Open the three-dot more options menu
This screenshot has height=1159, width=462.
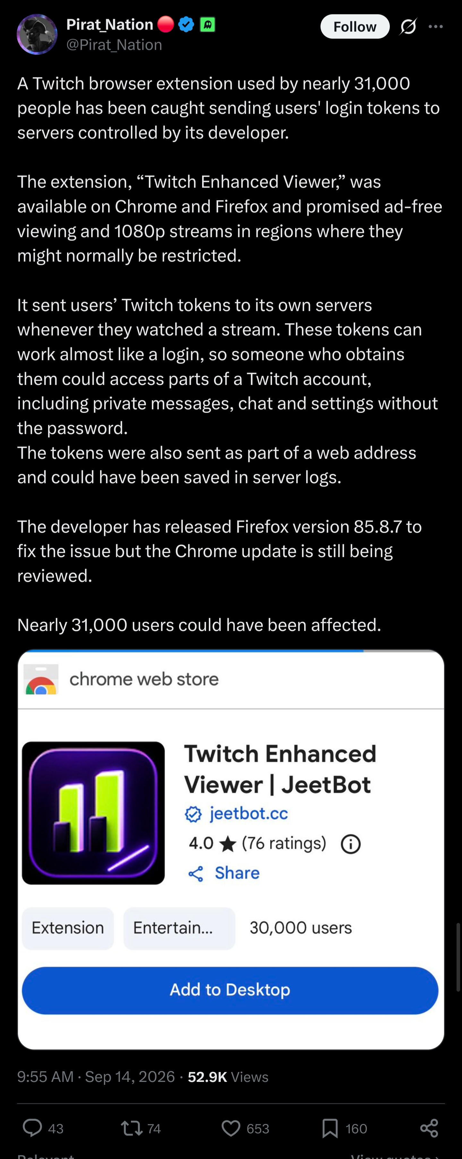tap(435, 27)
